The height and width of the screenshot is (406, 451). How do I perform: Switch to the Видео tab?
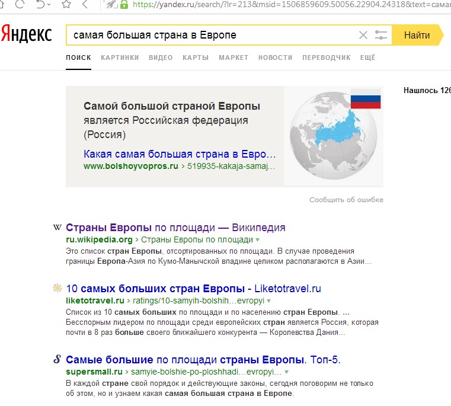tap(161, 57)
